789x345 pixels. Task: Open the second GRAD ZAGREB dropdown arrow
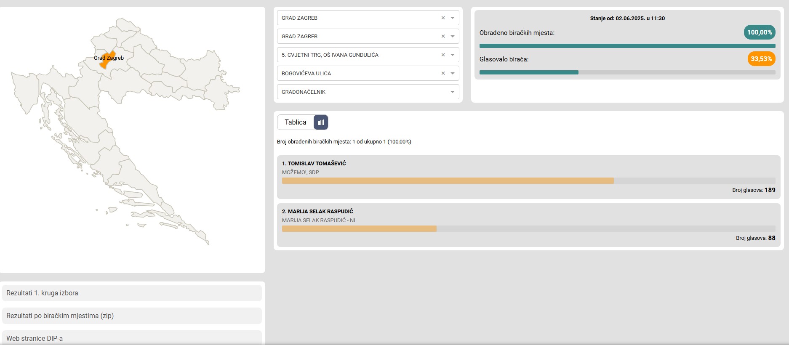pos(453,37)
